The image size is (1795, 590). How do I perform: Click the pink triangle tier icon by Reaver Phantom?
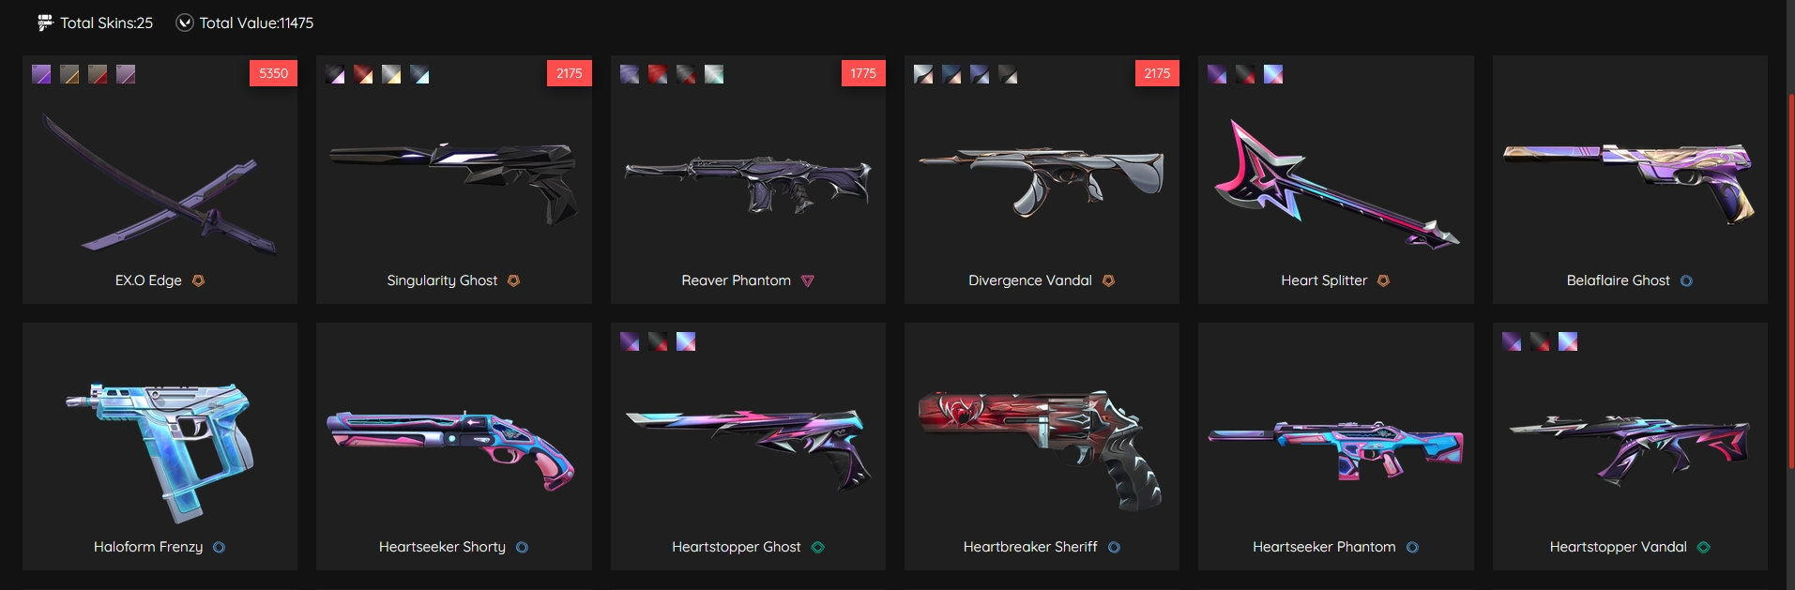click(808, 280)
